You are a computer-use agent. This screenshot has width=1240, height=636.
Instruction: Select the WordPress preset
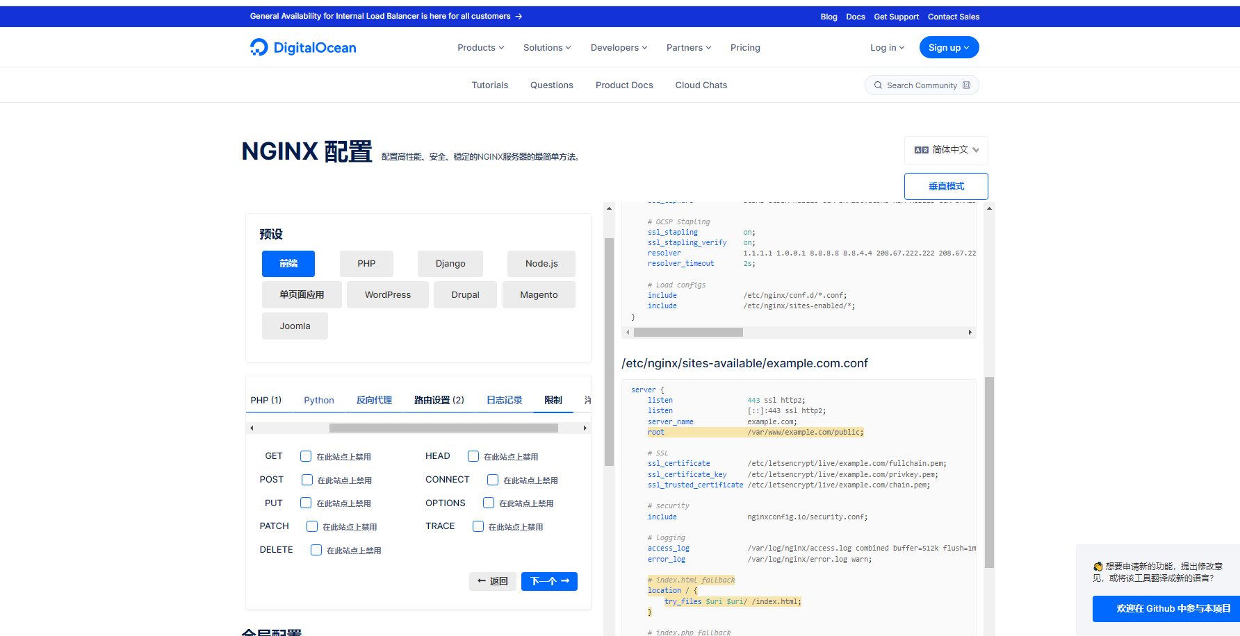(388, 295)
